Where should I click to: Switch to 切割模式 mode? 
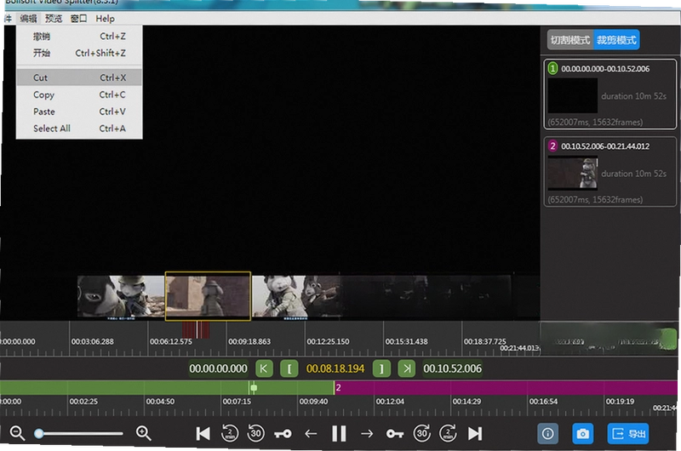(x=570, y=40)
